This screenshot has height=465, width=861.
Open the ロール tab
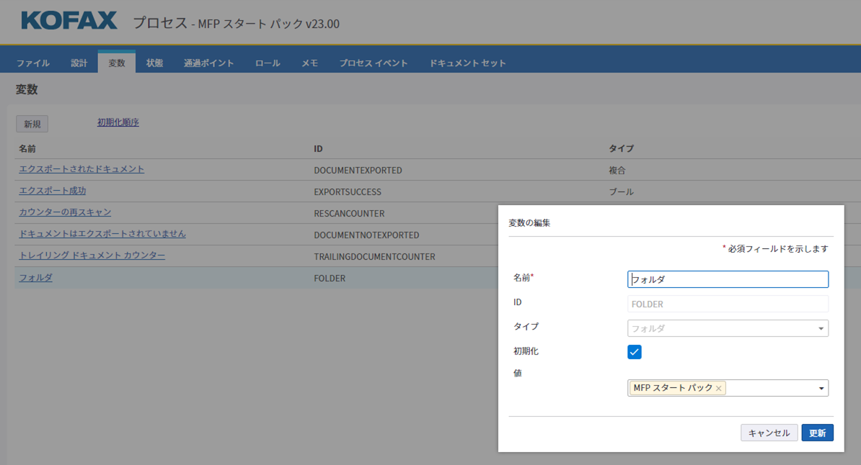(x=268, y=63)
